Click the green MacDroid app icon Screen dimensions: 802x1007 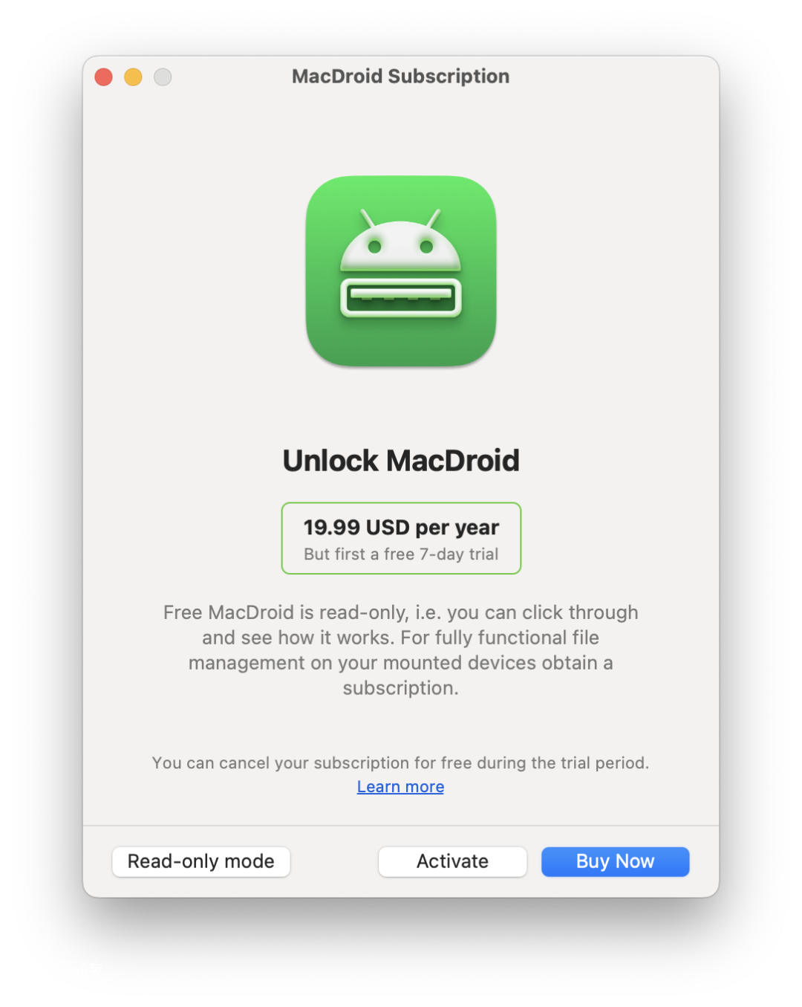coord(401,271)
